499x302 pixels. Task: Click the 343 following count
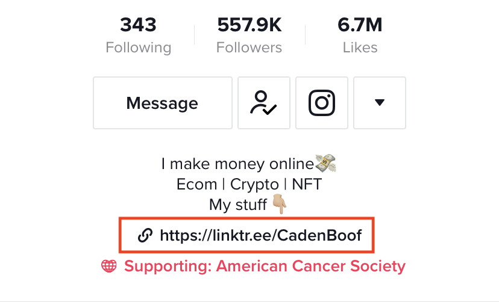tap(138, 25)
